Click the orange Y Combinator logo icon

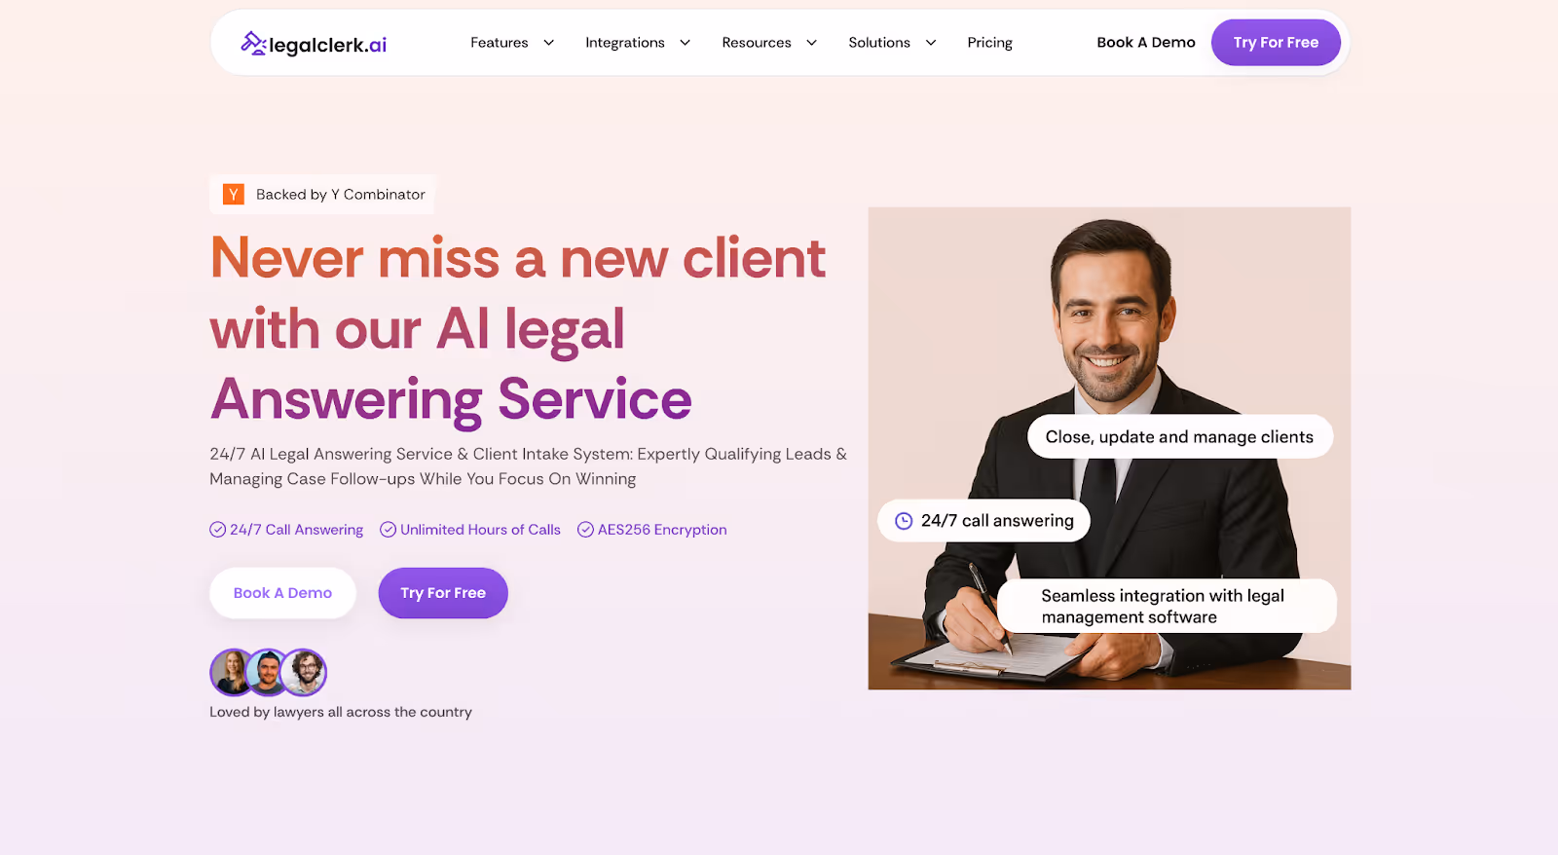234,195
